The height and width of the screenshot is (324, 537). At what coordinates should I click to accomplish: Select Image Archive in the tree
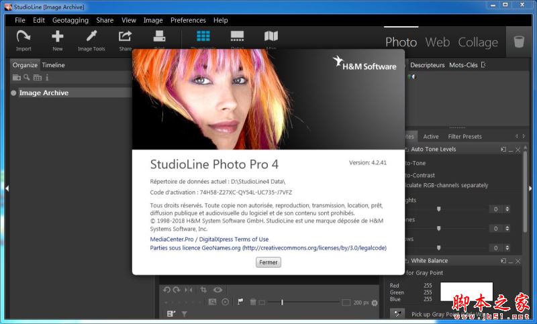pyautogui.click(x=44, y=93)
